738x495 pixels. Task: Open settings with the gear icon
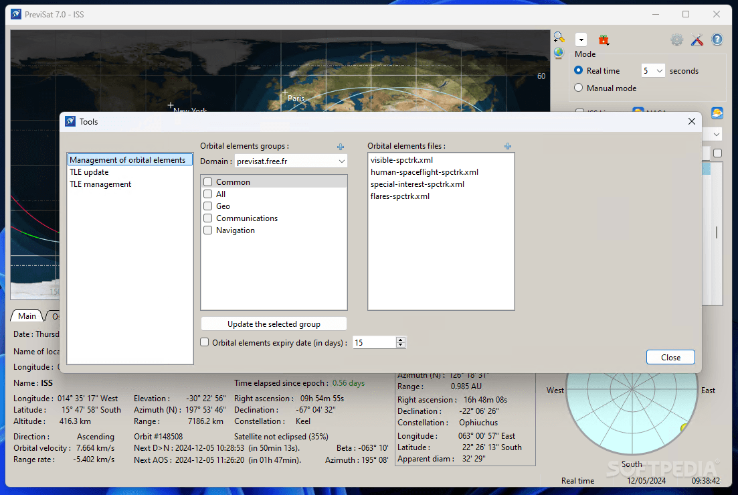click(x=677, y=40)
